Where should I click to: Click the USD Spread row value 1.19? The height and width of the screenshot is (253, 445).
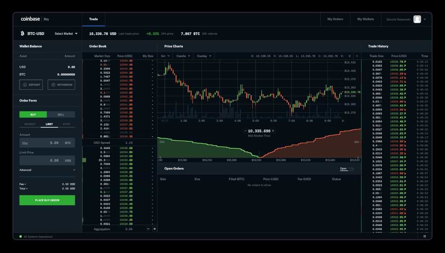(x=129, y=142)
